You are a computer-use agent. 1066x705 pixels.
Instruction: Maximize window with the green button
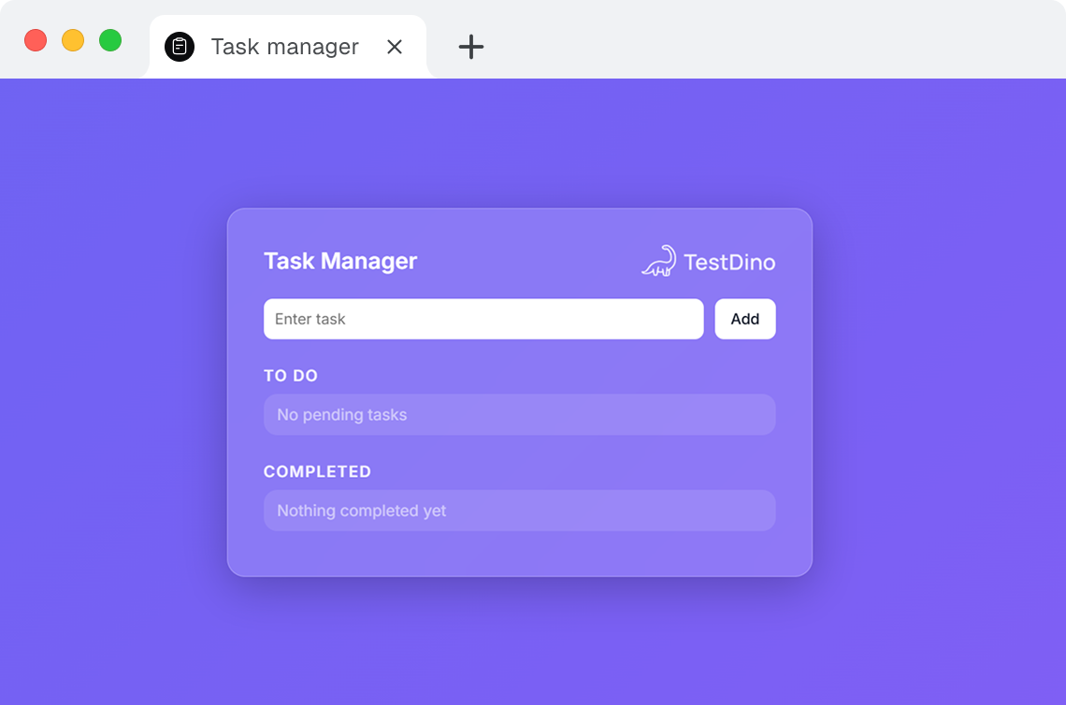tap(110, 40)
